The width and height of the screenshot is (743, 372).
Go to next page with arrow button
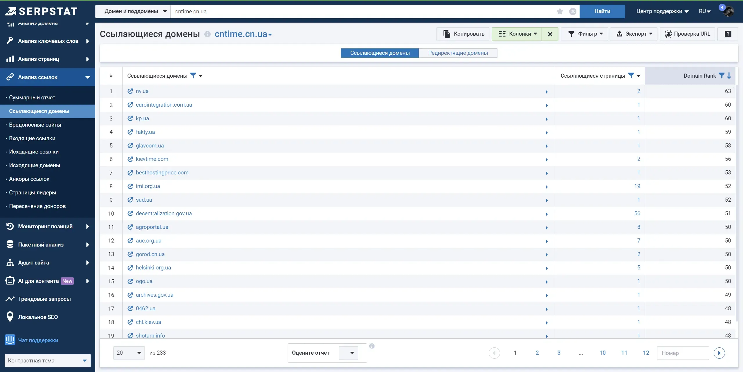click(719, 353)
